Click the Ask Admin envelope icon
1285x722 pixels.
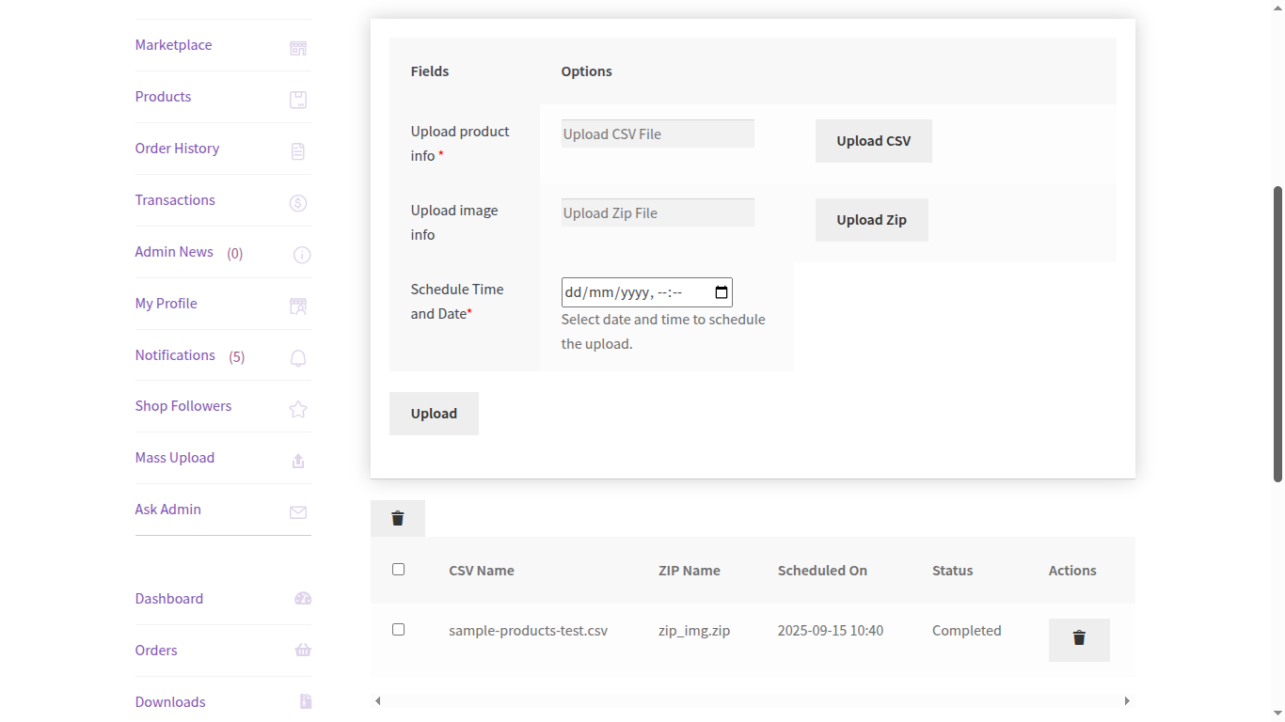point(298,512)
